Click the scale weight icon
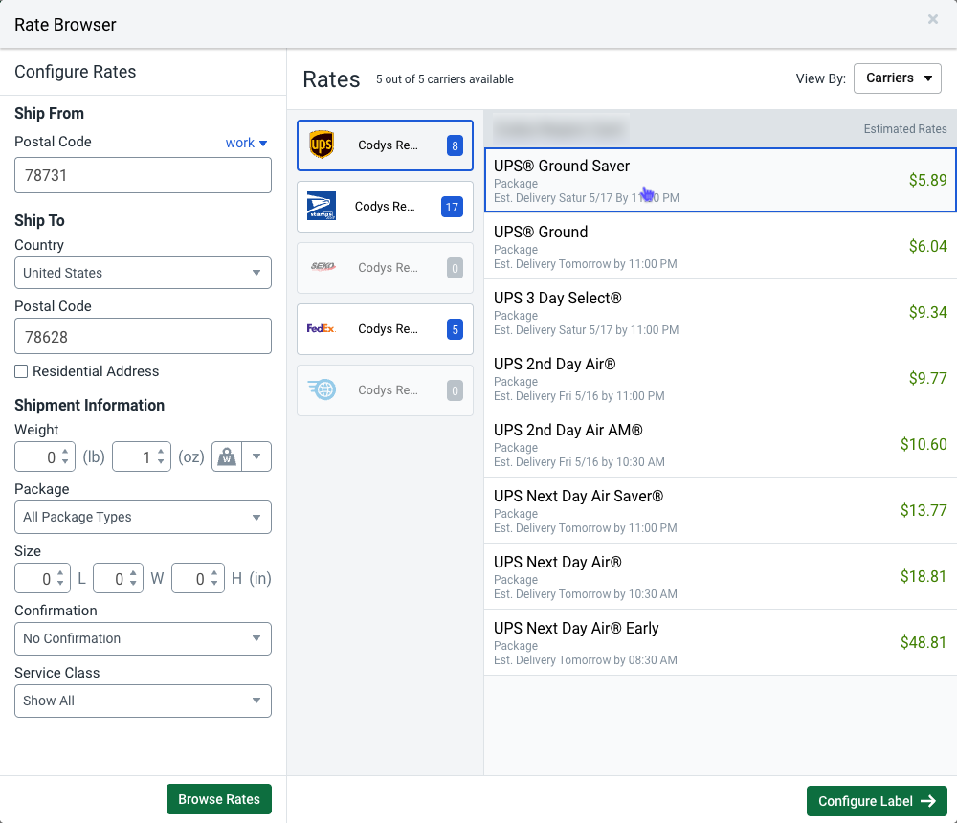Image resolution: width=957 pixels, height=823 pixels. [x=228, y=457]
